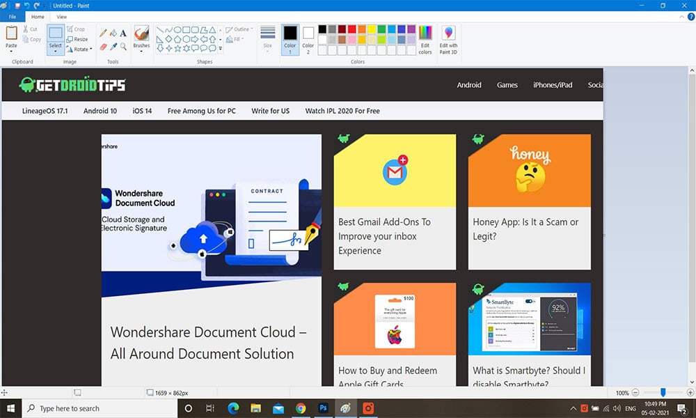
Task: Choose the Magnifier tool
Action: coord(123,47)
